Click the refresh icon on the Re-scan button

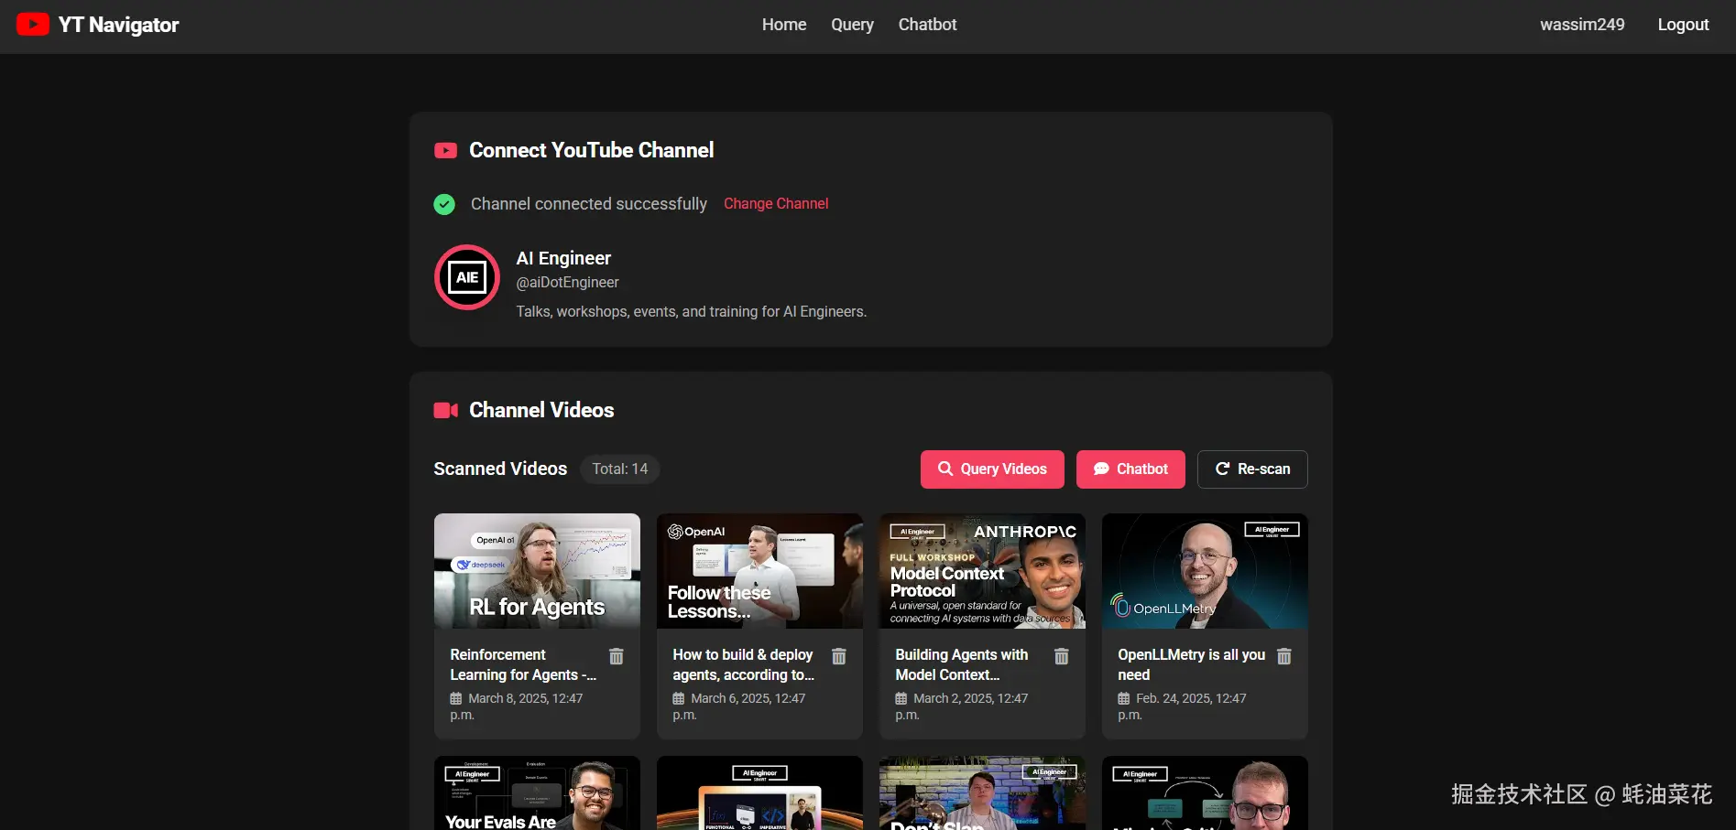1222,469
